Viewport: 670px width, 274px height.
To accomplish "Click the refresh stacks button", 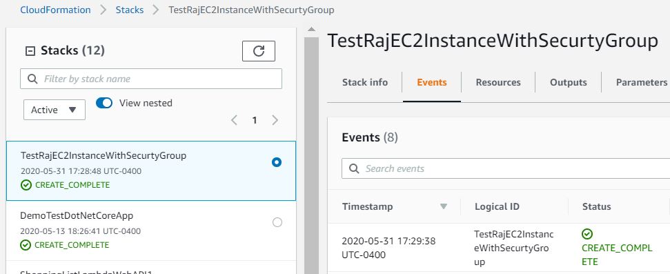I will [x=259, y=51].
